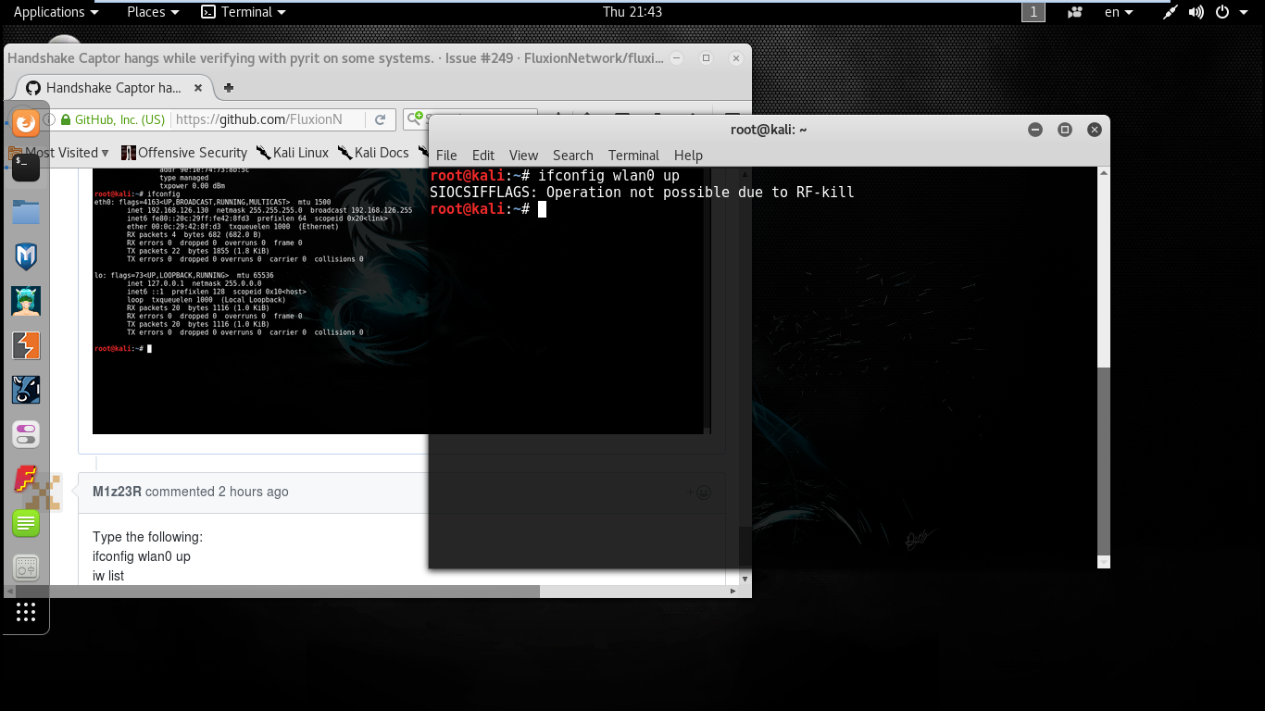Click 'ifconfig wlan0 up' text in comment

tap(142, 556)
